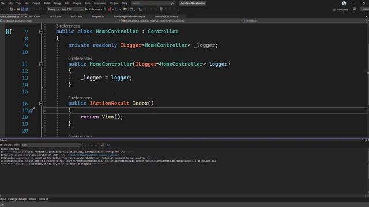This screenshot has width=369, height=207.
Task: Open the Debug configuration dropdown
Action: tap(54, 9)
